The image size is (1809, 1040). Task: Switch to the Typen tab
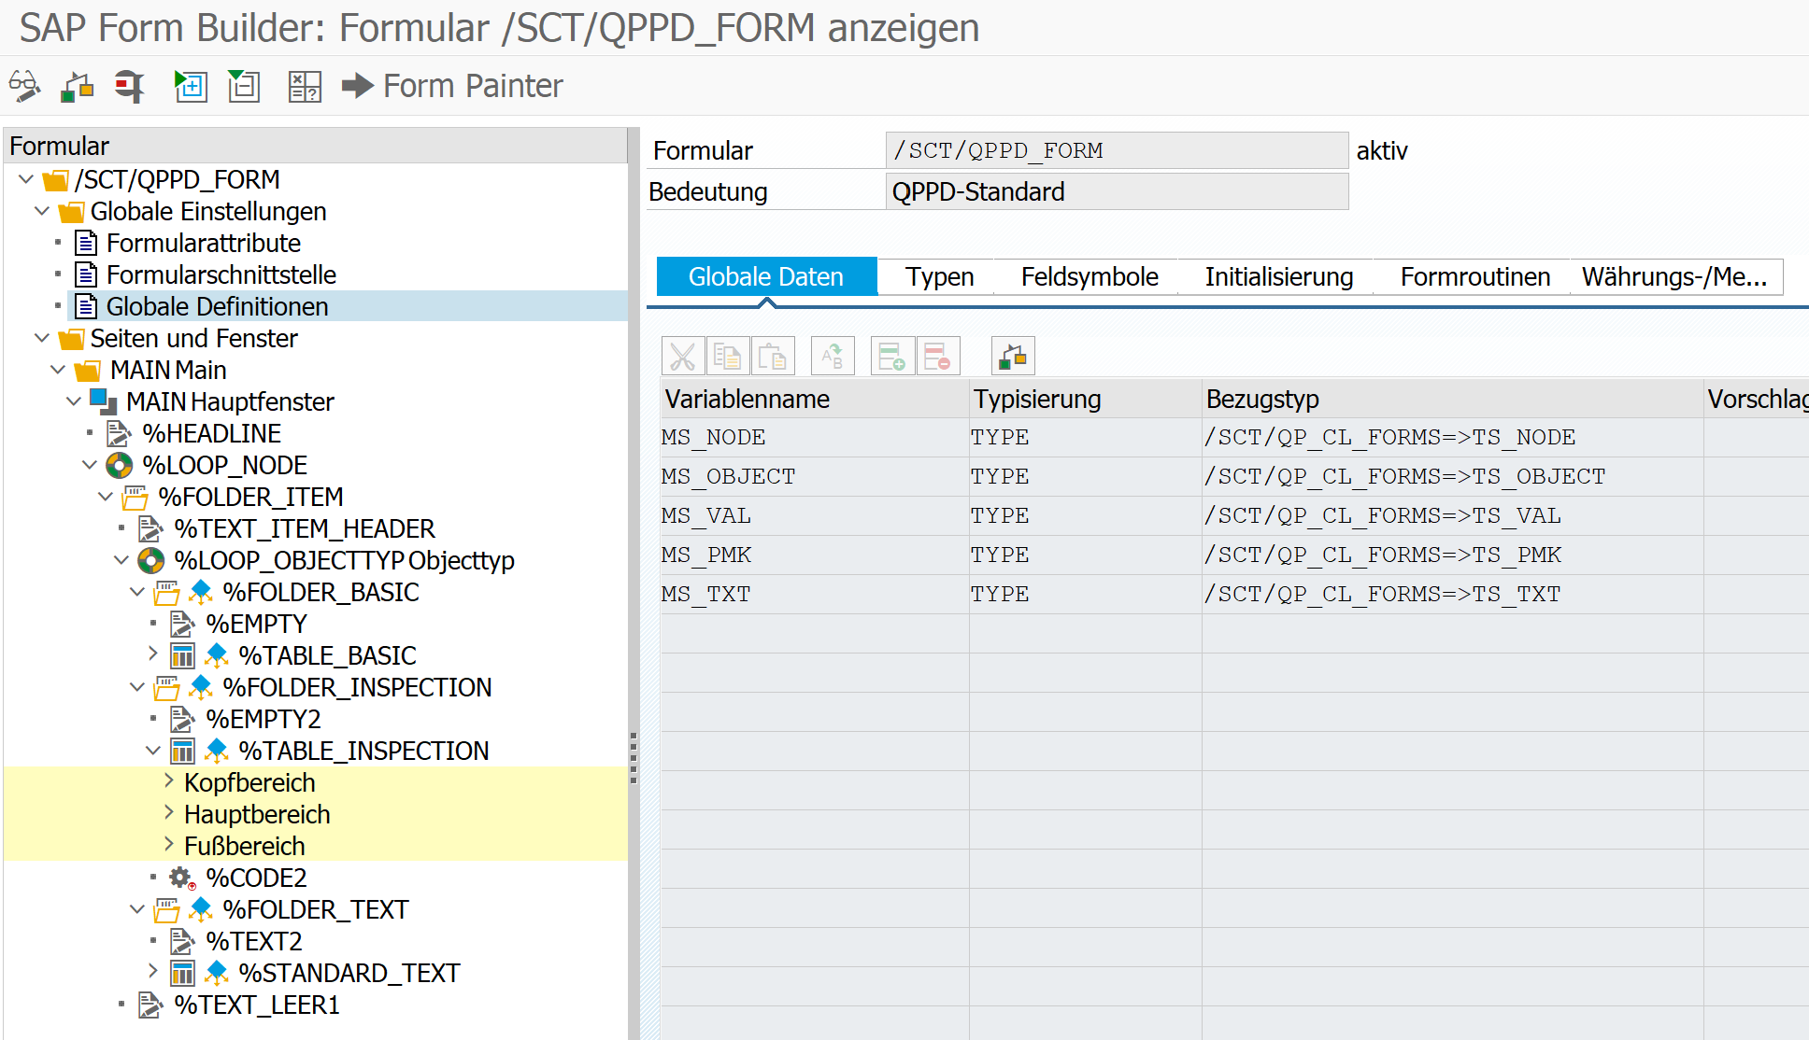pos(939,277)
